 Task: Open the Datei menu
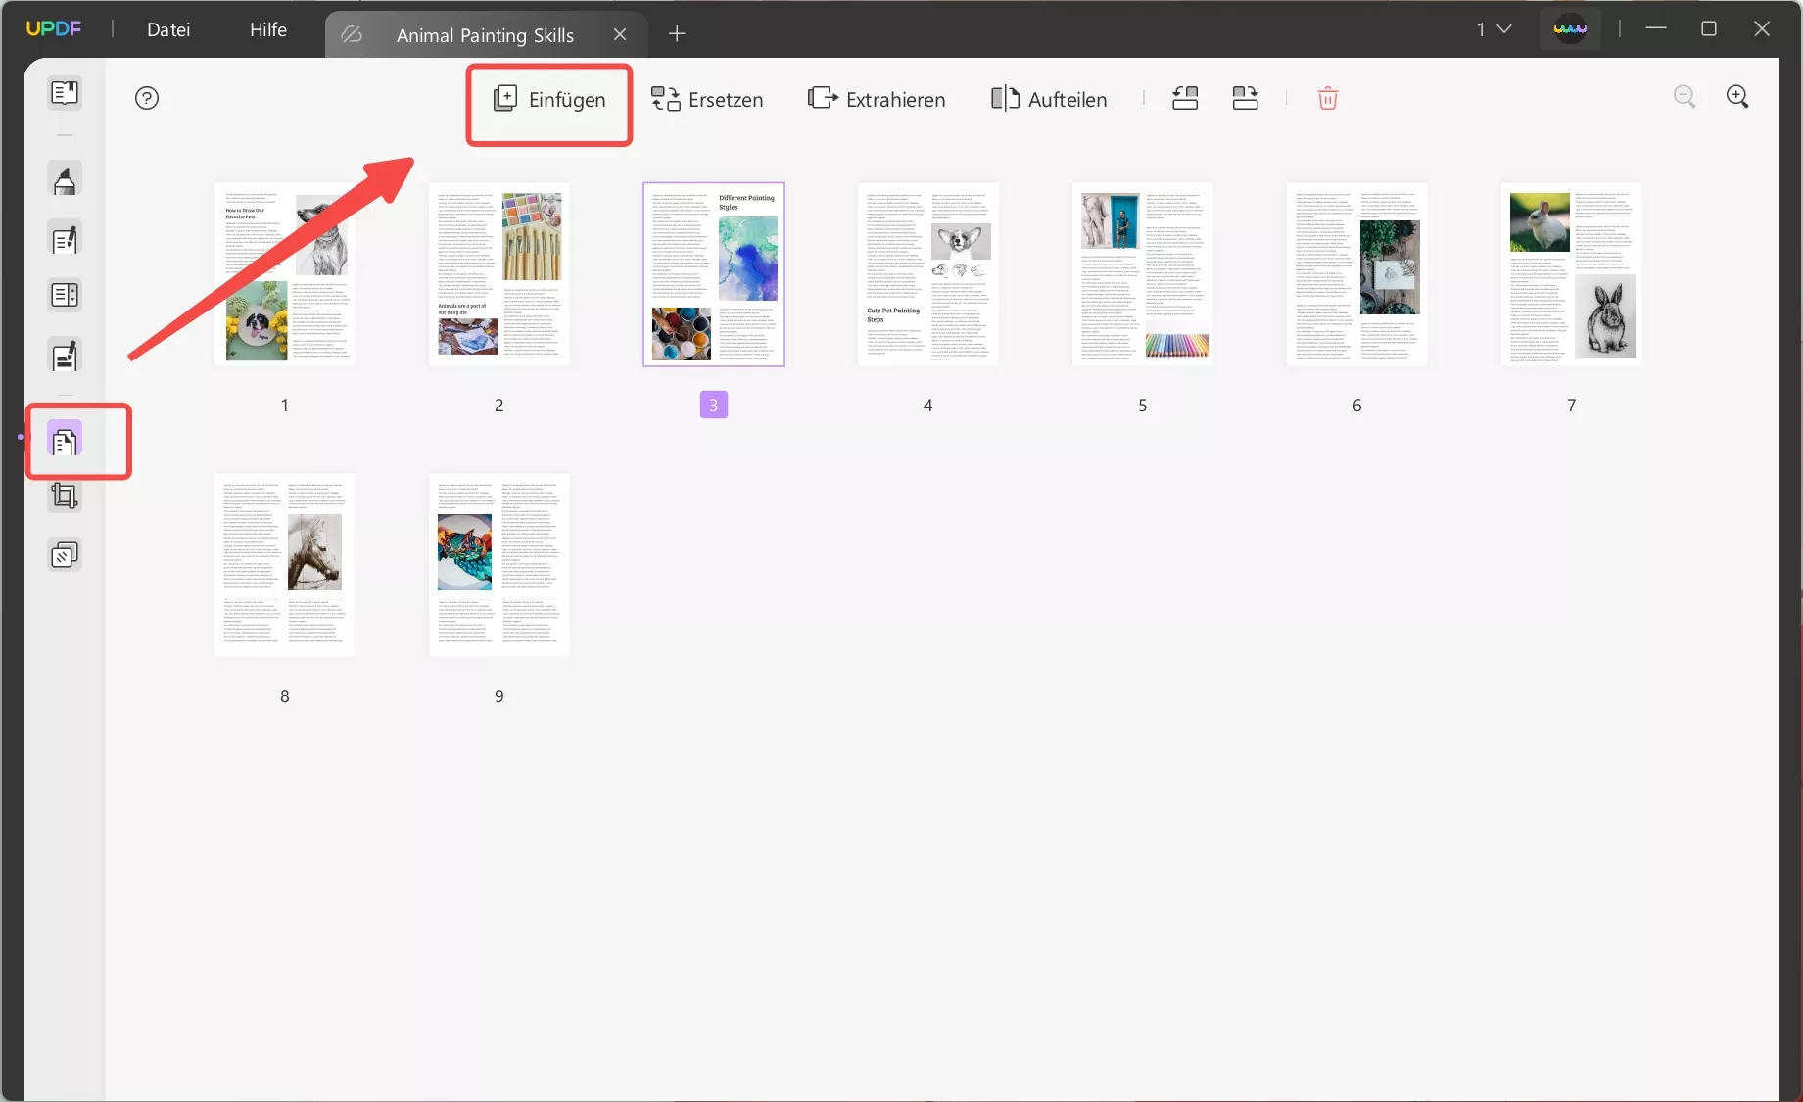(x=168, y=29)
